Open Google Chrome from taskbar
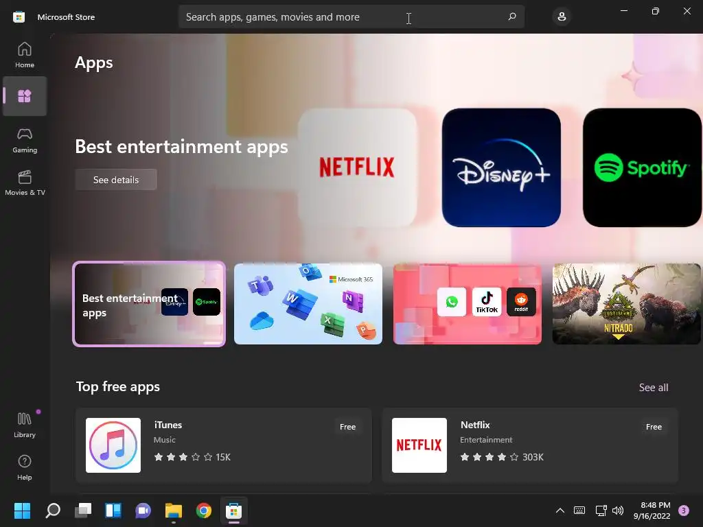Viewport: 703px width, 527px height. pos(203,510)
